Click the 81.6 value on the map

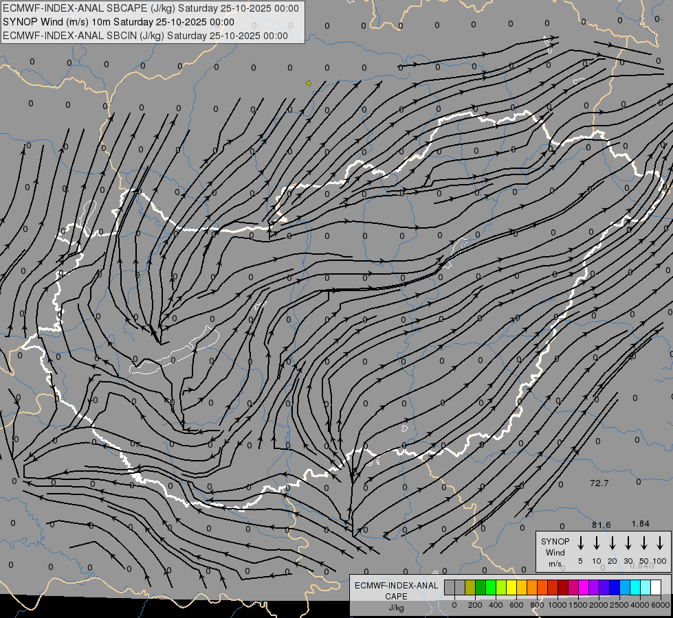601,525
